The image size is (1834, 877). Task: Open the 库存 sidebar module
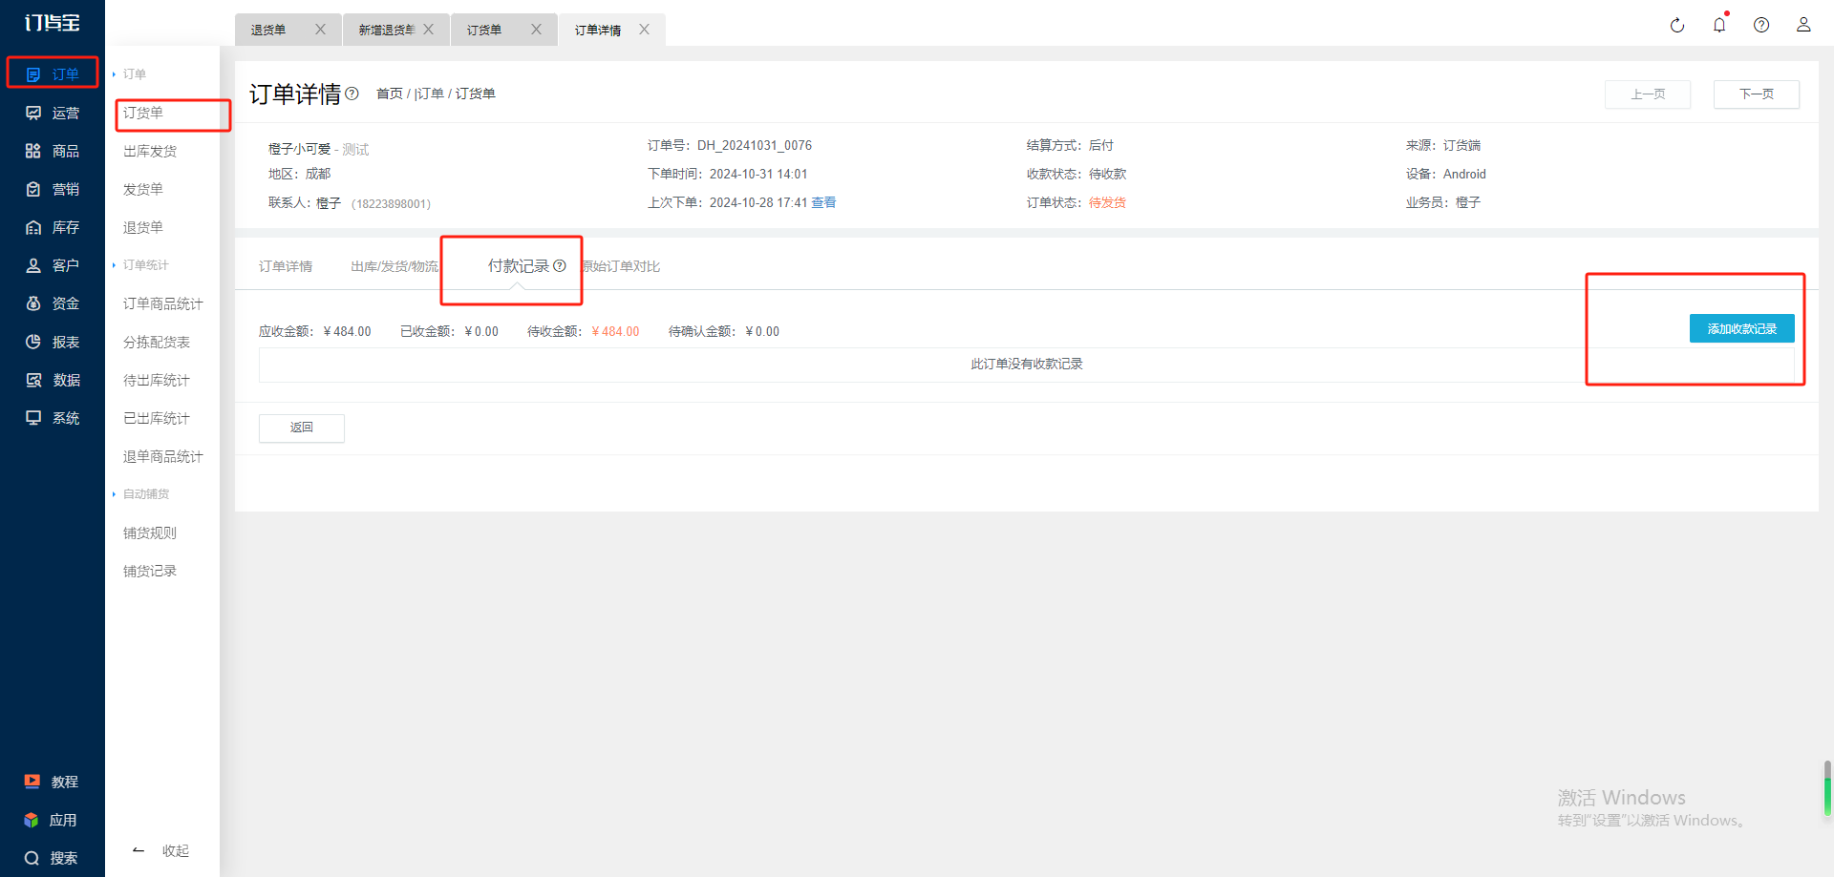click(x=53, y=227)
